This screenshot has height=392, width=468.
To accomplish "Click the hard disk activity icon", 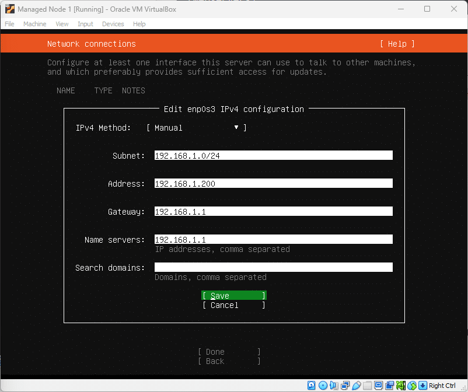I will tap(312, 386).
